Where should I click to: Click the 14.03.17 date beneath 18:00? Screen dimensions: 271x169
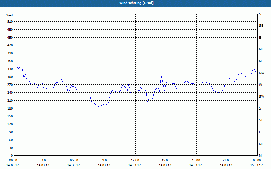195,165
